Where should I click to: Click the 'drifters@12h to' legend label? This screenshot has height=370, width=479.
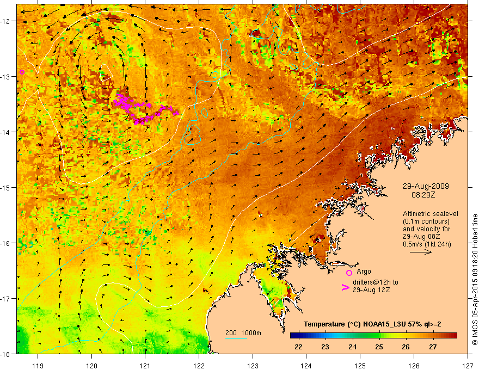click(376, 282)
